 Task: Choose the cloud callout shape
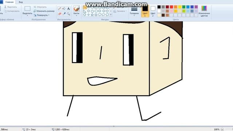[x=107, y=15]
